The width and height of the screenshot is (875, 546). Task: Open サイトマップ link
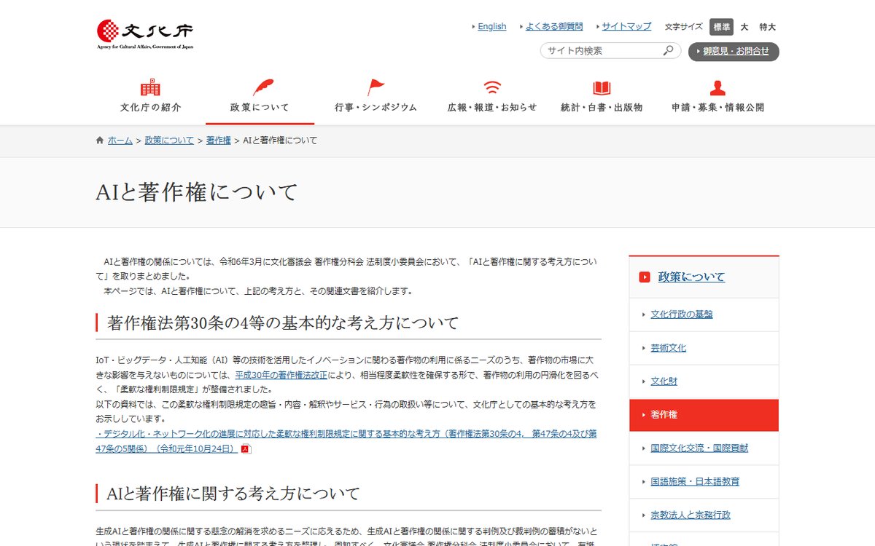pyautogui.click(x=626, y=26)
